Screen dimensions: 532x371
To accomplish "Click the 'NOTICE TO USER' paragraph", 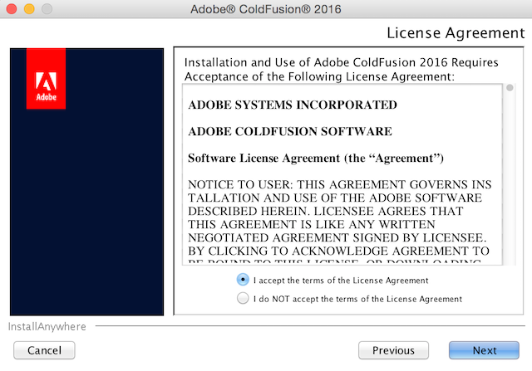I will [340, 222].
